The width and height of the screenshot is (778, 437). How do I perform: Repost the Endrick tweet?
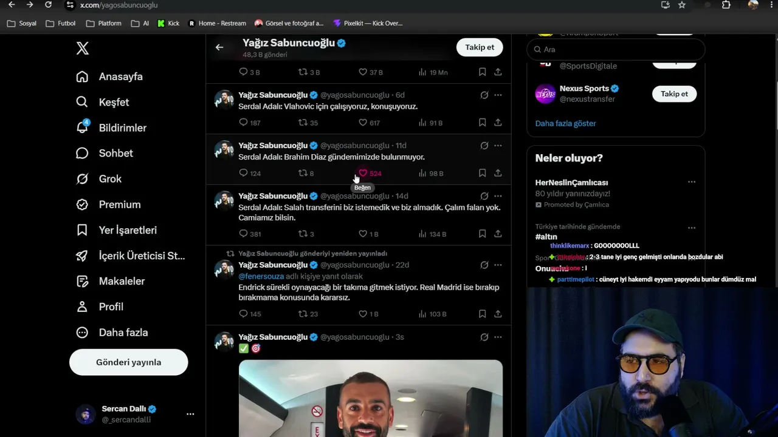pos(308,314)
